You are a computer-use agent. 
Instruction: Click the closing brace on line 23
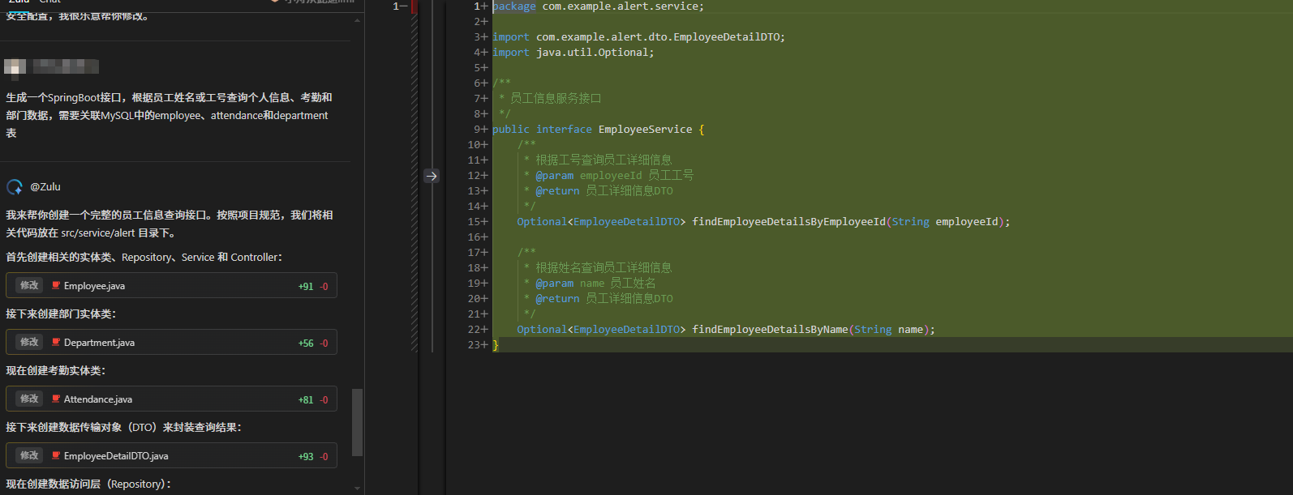tap(496, 345)
